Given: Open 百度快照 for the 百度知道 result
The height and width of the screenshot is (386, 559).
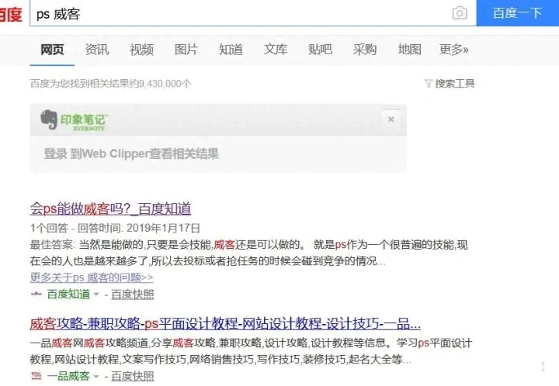Looking at the screenshot, I should tap(133, 295).
